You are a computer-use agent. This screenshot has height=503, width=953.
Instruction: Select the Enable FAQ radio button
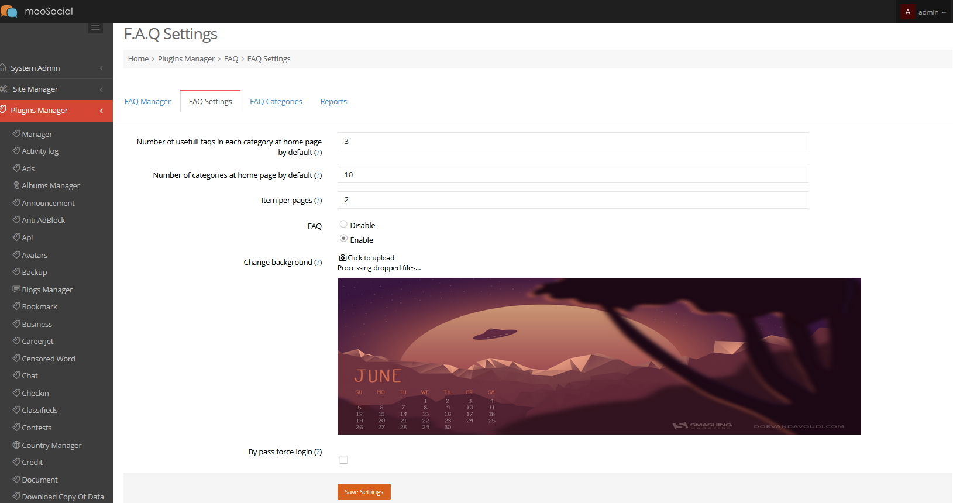coord(343,238)
